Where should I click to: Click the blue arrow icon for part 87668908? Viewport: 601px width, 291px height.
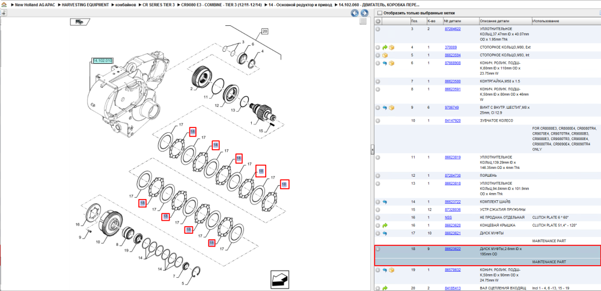pyautogui.click(x=385, y=63)
